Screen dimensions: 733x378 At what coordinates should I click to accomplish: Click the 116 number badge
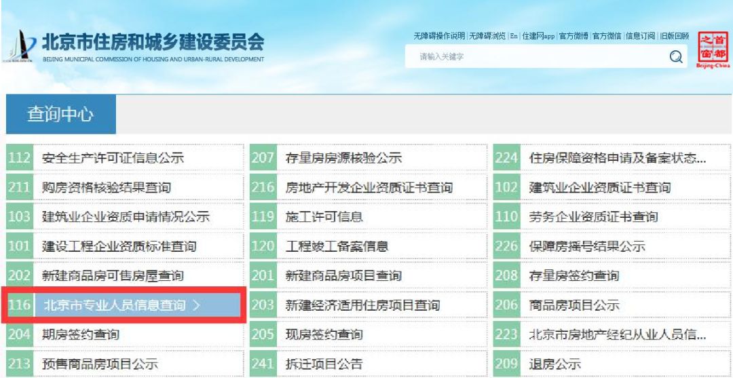20,305
